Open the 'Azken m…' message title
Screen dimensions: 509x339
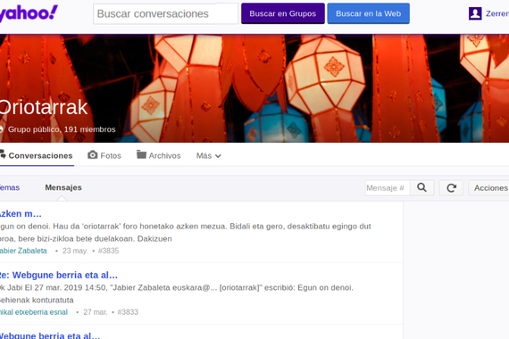tap(21, 214)
